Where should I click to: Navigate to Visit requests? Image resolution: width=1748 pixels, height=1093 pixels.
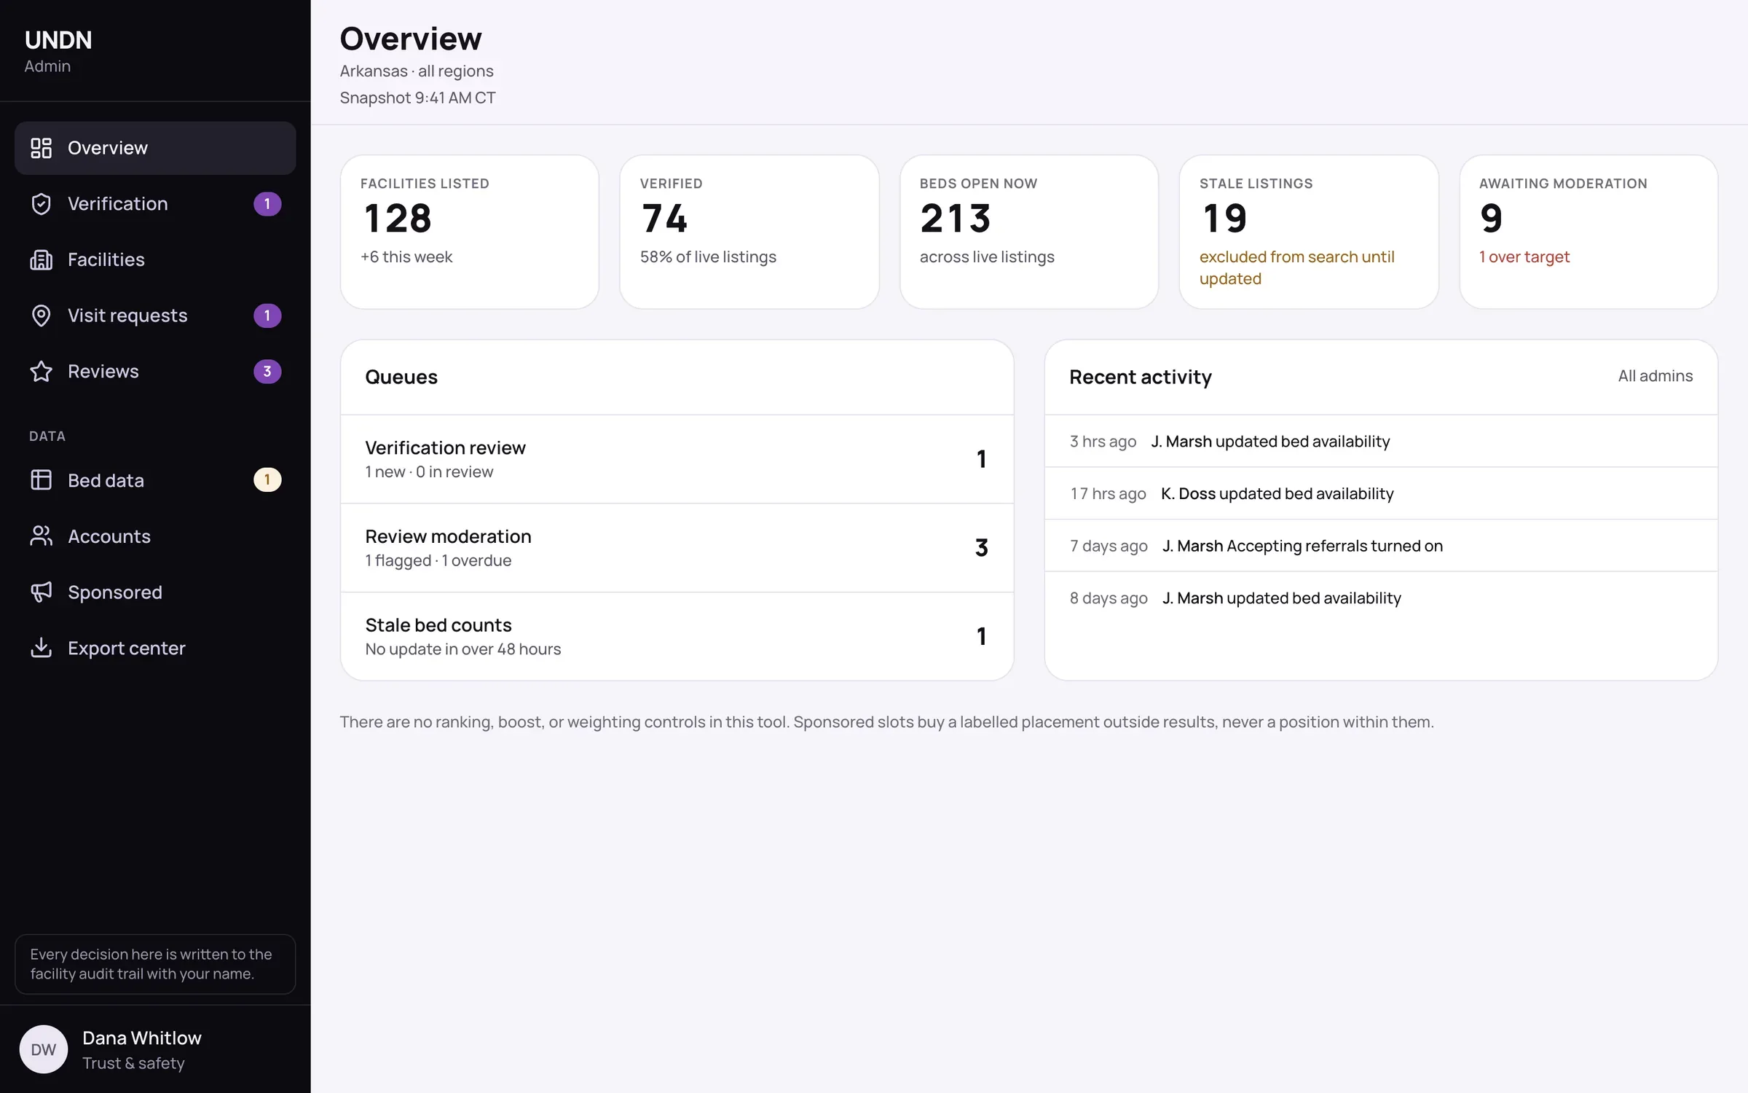pyautogui.click(x=155, y=316)
